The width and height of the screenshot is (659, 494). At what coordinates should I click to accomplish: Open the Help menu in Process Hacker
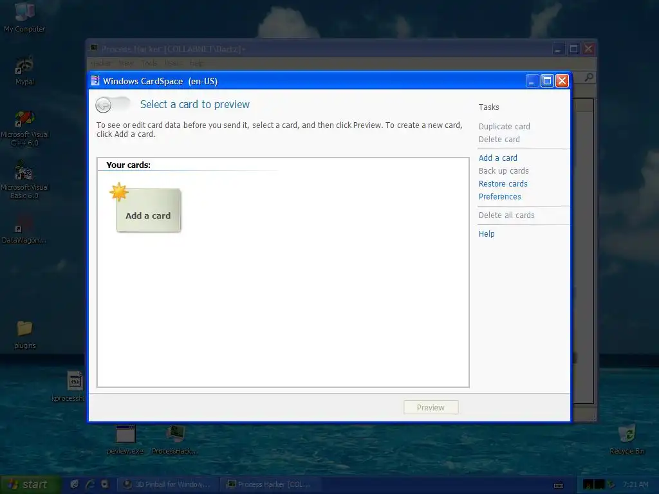(x=196, y=63)
